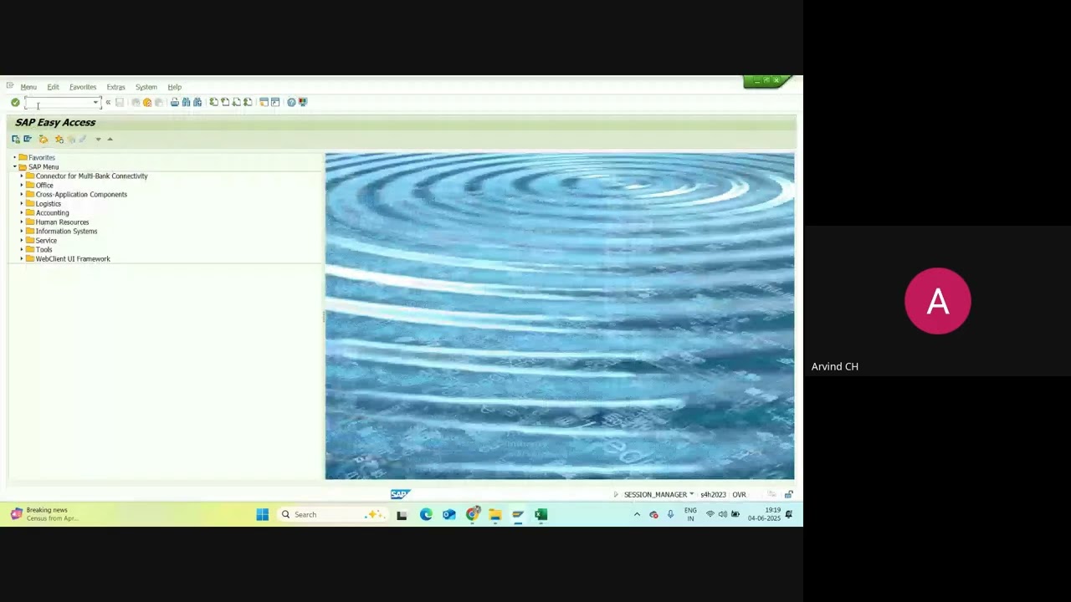Click the double-chevron collapse command field icon
1071x602 pixels.
[108, 102]
